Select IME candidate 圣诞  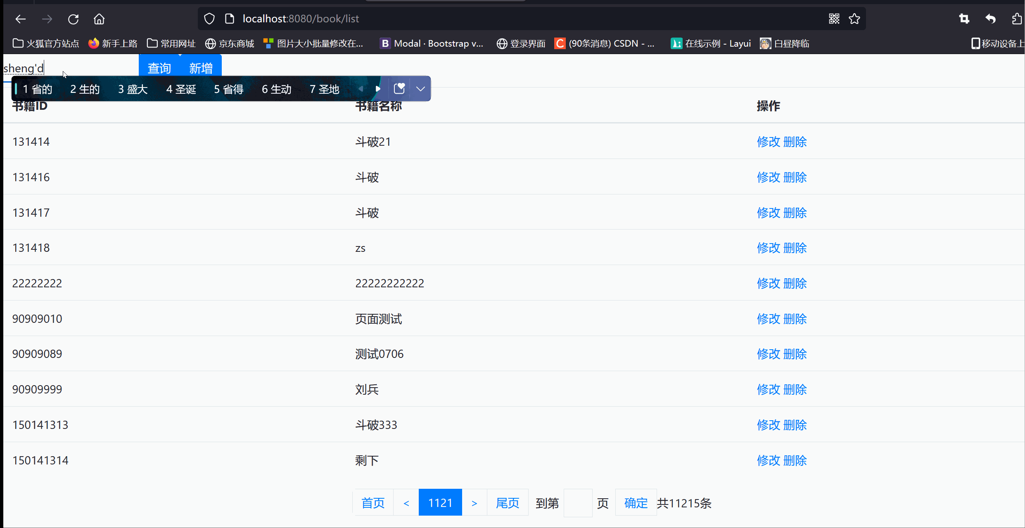181,88
